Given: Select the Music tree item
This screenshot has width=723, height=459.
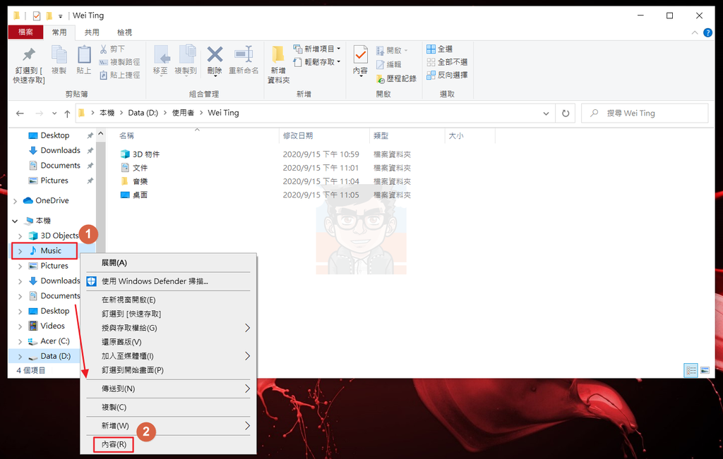Looking at the screenshot, I should (51, 250).
